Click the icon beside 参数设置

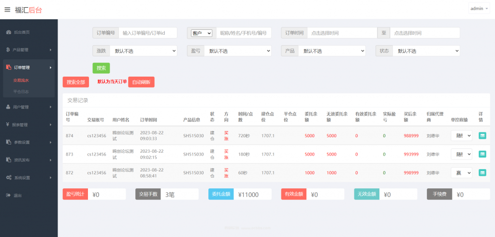9,142
